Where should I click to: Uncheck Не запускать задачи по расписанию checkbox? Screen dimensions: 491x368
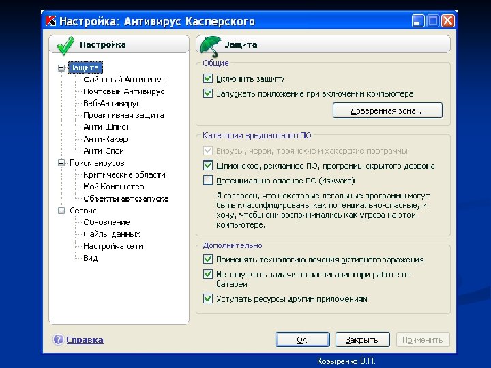[208, 274]
